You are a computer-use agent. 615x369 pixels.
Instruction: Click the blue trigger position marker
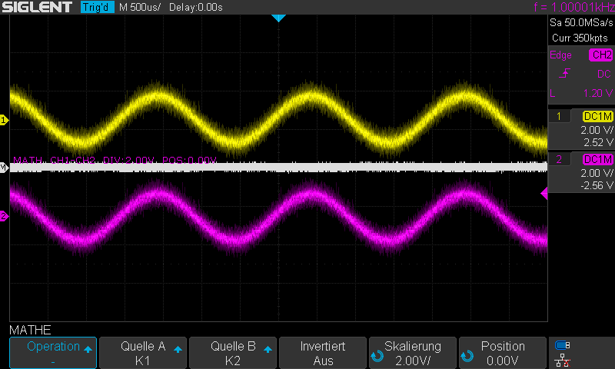(x=278, y=18)
